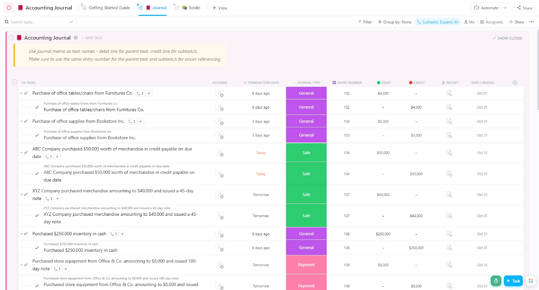The width and height of the screenshot is (539, 290).
Task: Toggle the Me filter
Action: click(469, 22)
